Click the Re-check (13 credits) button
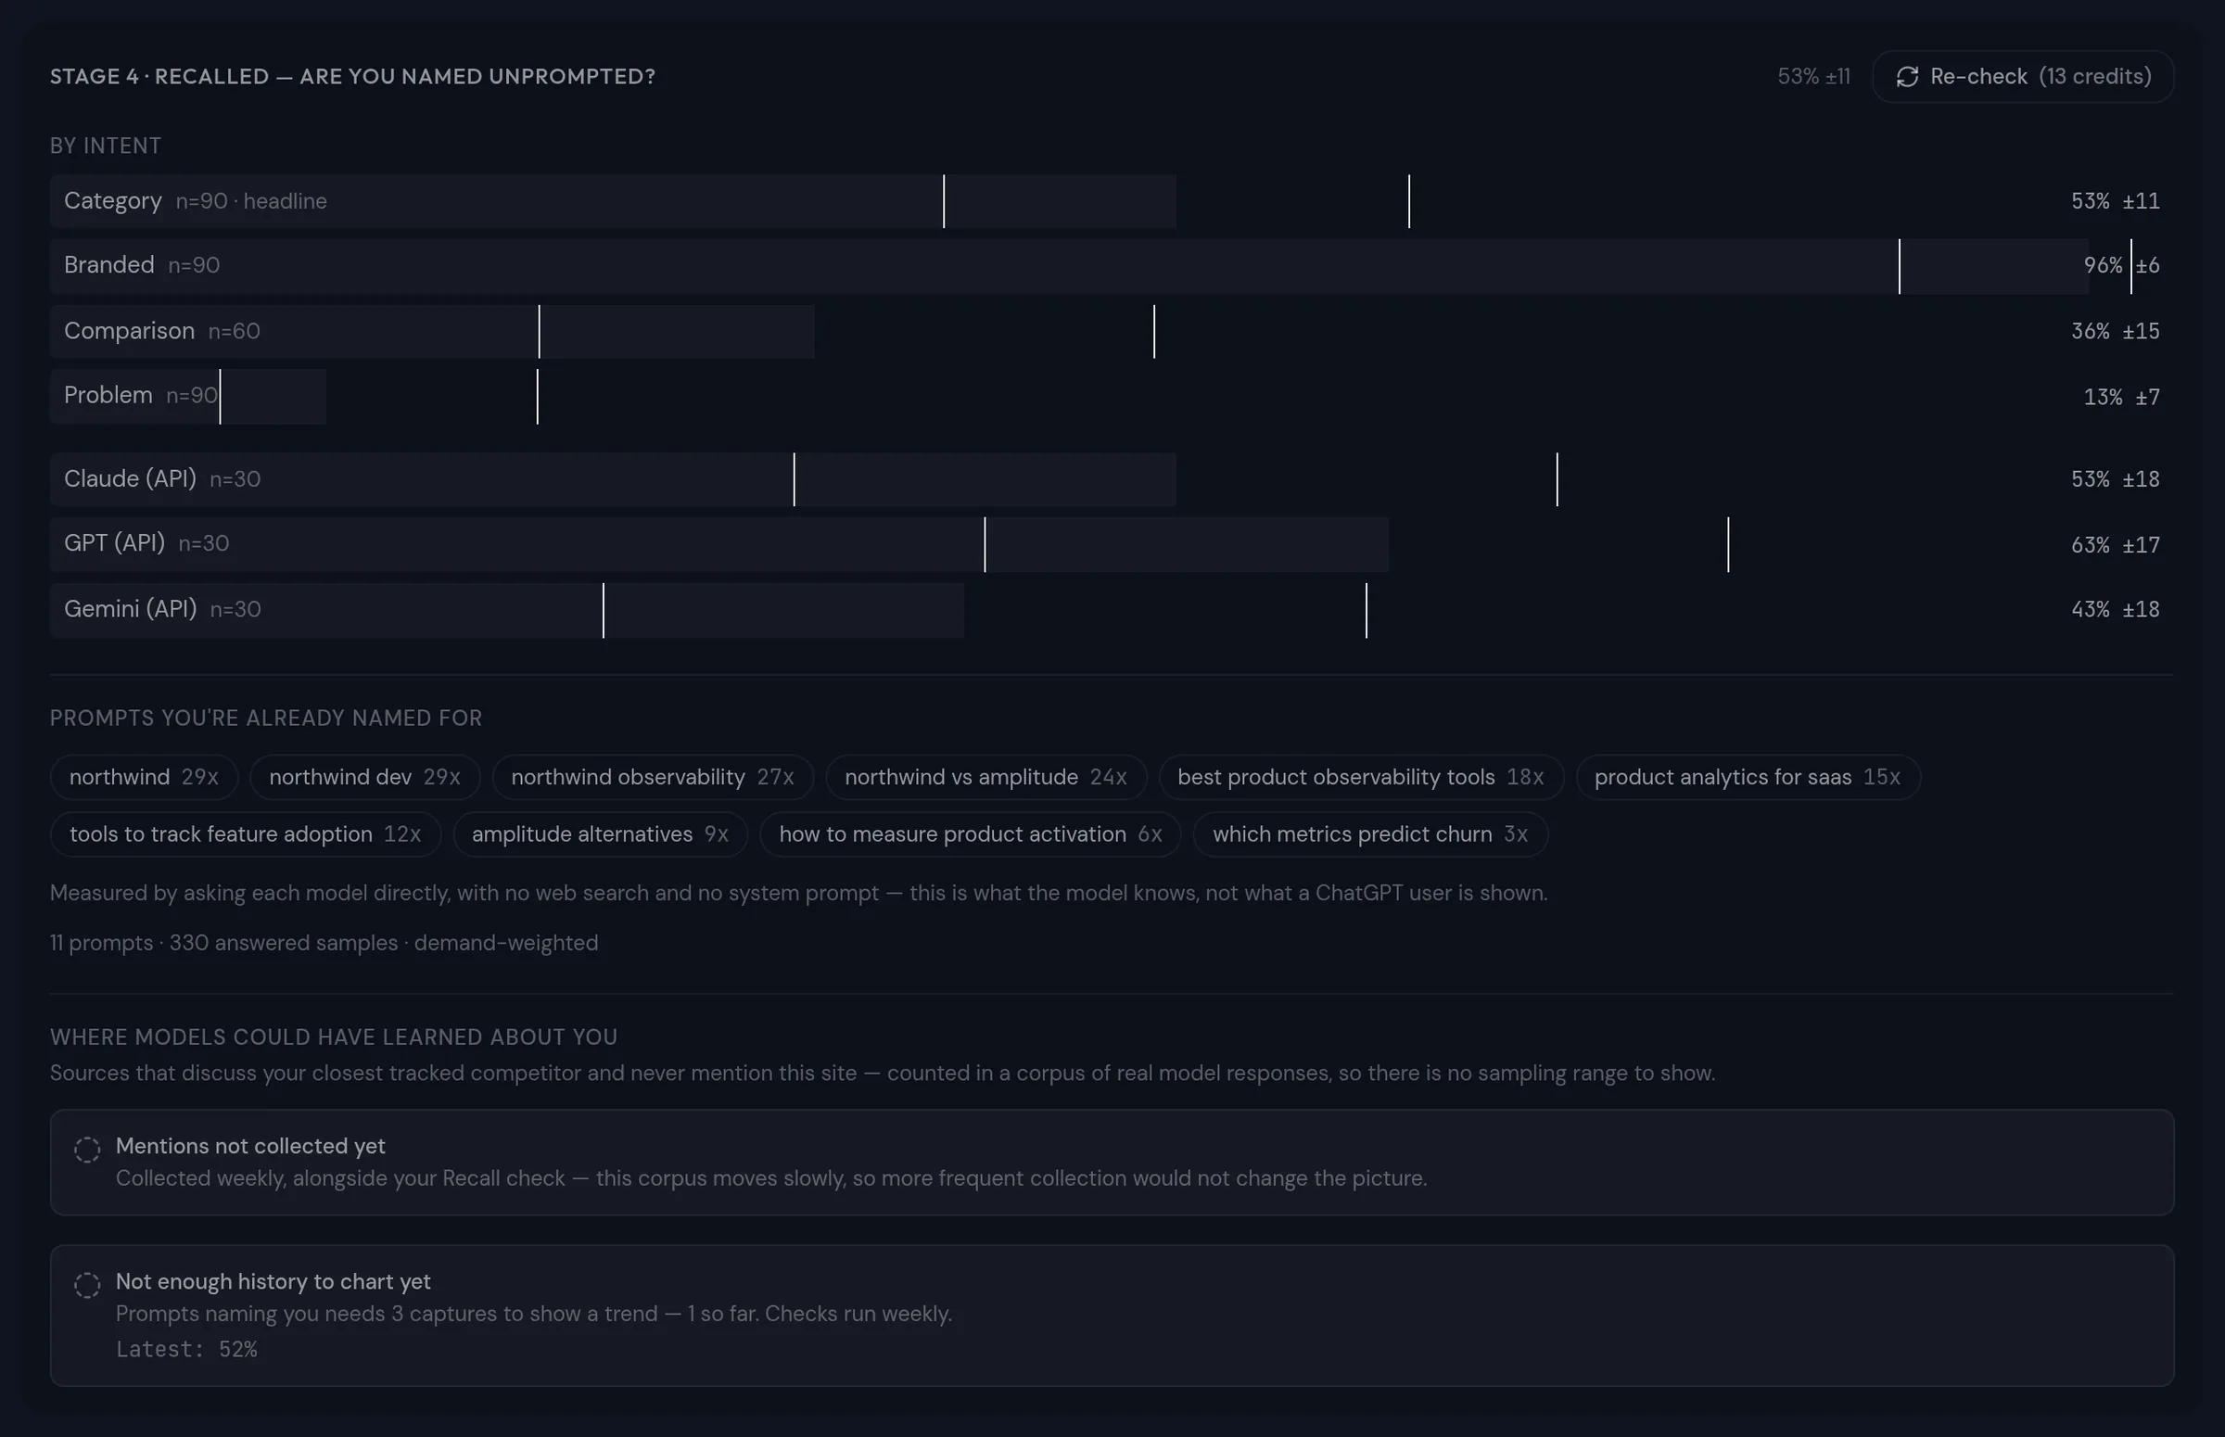Screen dimensions: 2225x1437 (x=2023, y=77)
